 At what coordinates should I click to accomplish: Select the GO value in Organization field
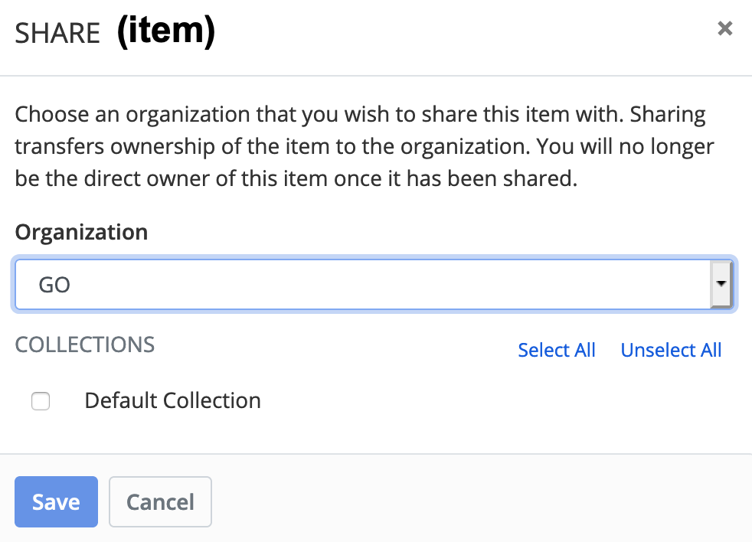pyautogui.click(x=55, y=285)
